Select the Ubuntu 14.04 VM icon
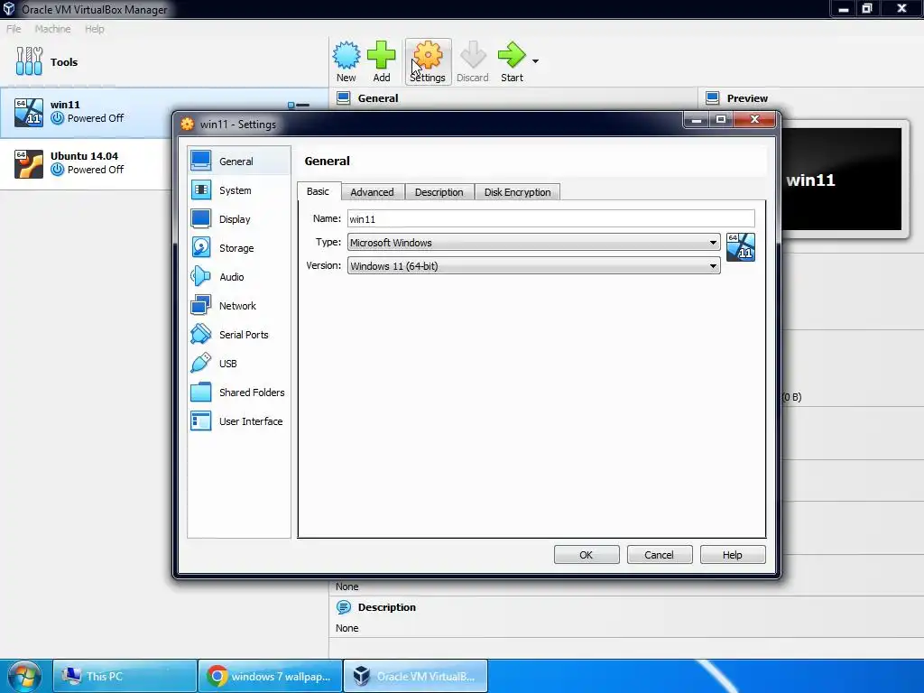 click(x=29, y=163)
